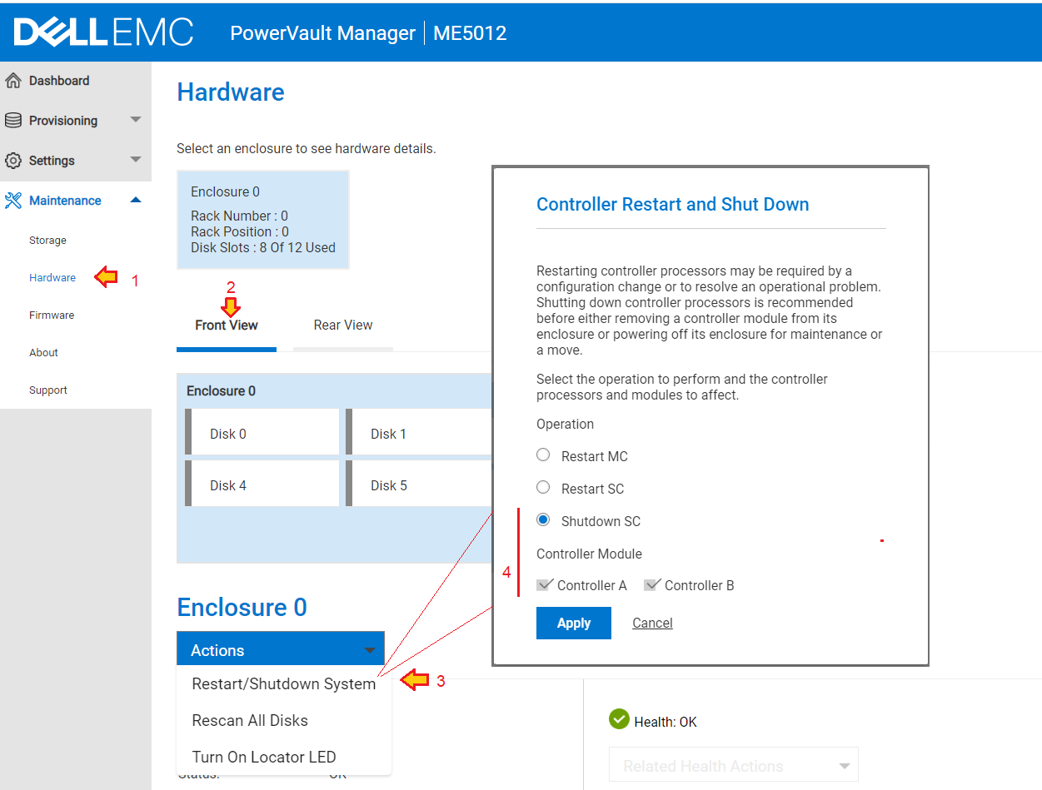Viewport: 1042px width, 790px height.
Task: Open the Dashboard home icon
Action: point(12,80)
